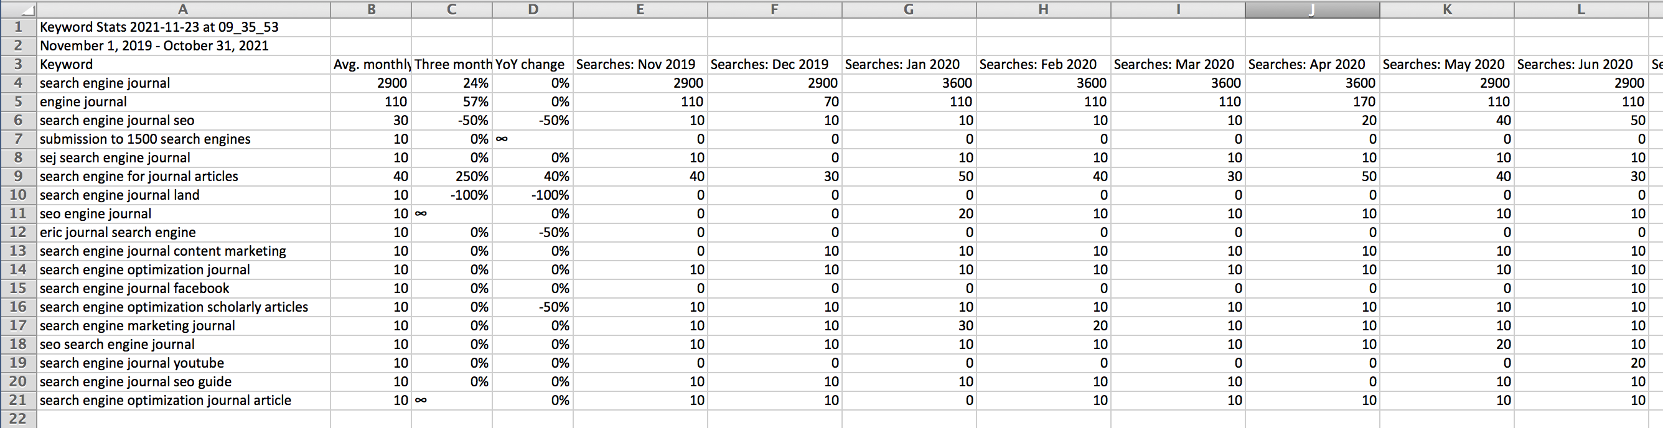Click the 'Three month' header cell

(x=452, y=65)
